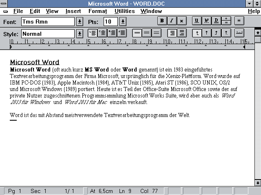This screenshot has width=261, height=195.
Task: Click the 1/ 1 page count entry
Action: [x=69, y=191]
